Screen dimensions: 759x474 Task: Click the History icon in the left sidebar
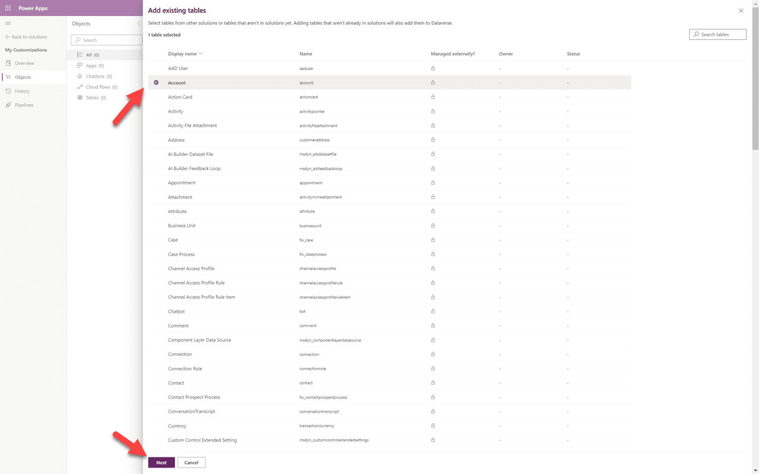pos(9,91)
